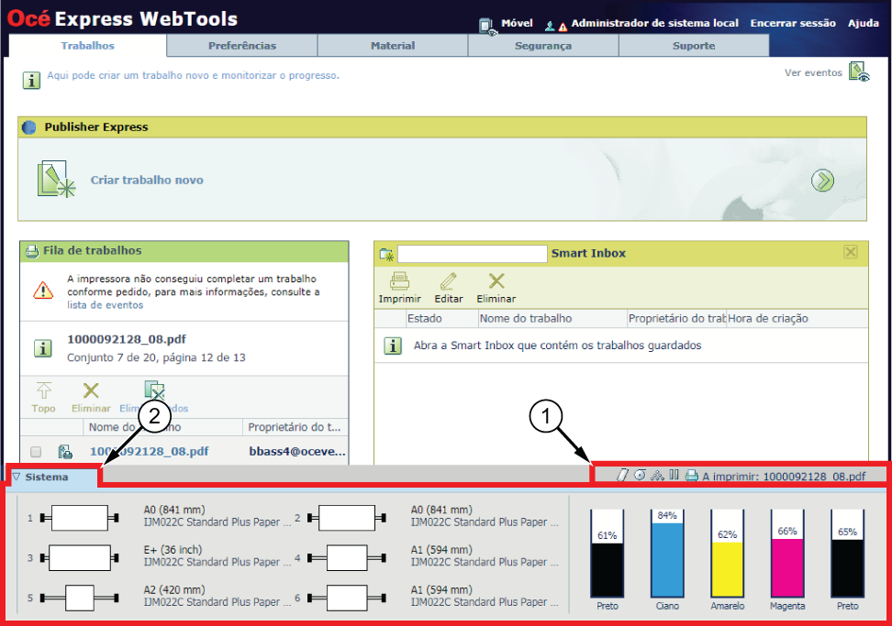Open the lista de eventos link

tap(106, 305)
